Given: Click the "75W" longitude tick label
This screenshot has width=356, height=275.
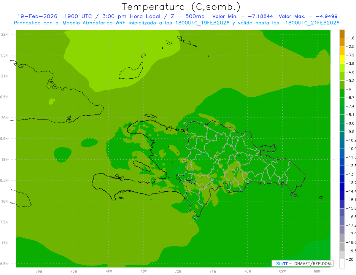Looking at the screenshot, I should (x=74, y=271).
